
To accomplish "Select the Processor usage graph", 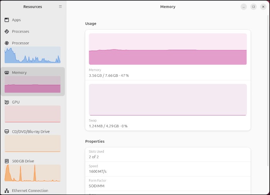I will point(32,55).
